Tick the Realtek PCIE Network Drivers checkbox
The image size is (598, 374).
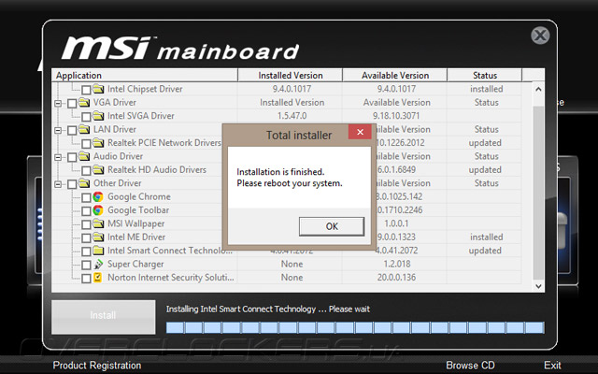[x=86, y=143]
